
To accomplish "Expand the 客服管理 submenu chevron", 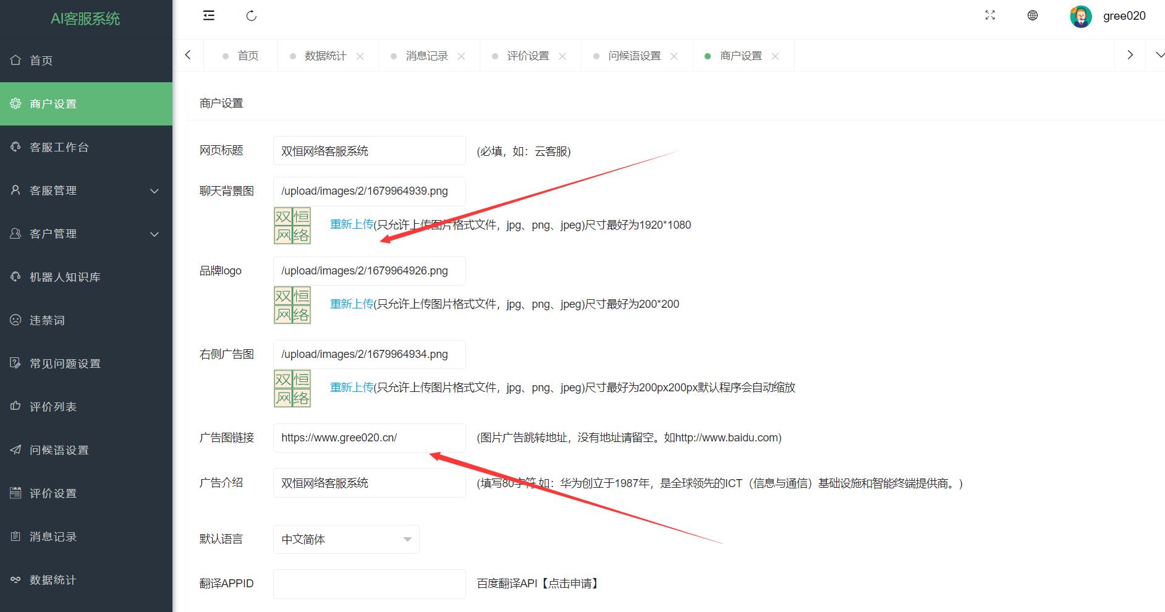I will pyautogui.click(x=155, y=191).
